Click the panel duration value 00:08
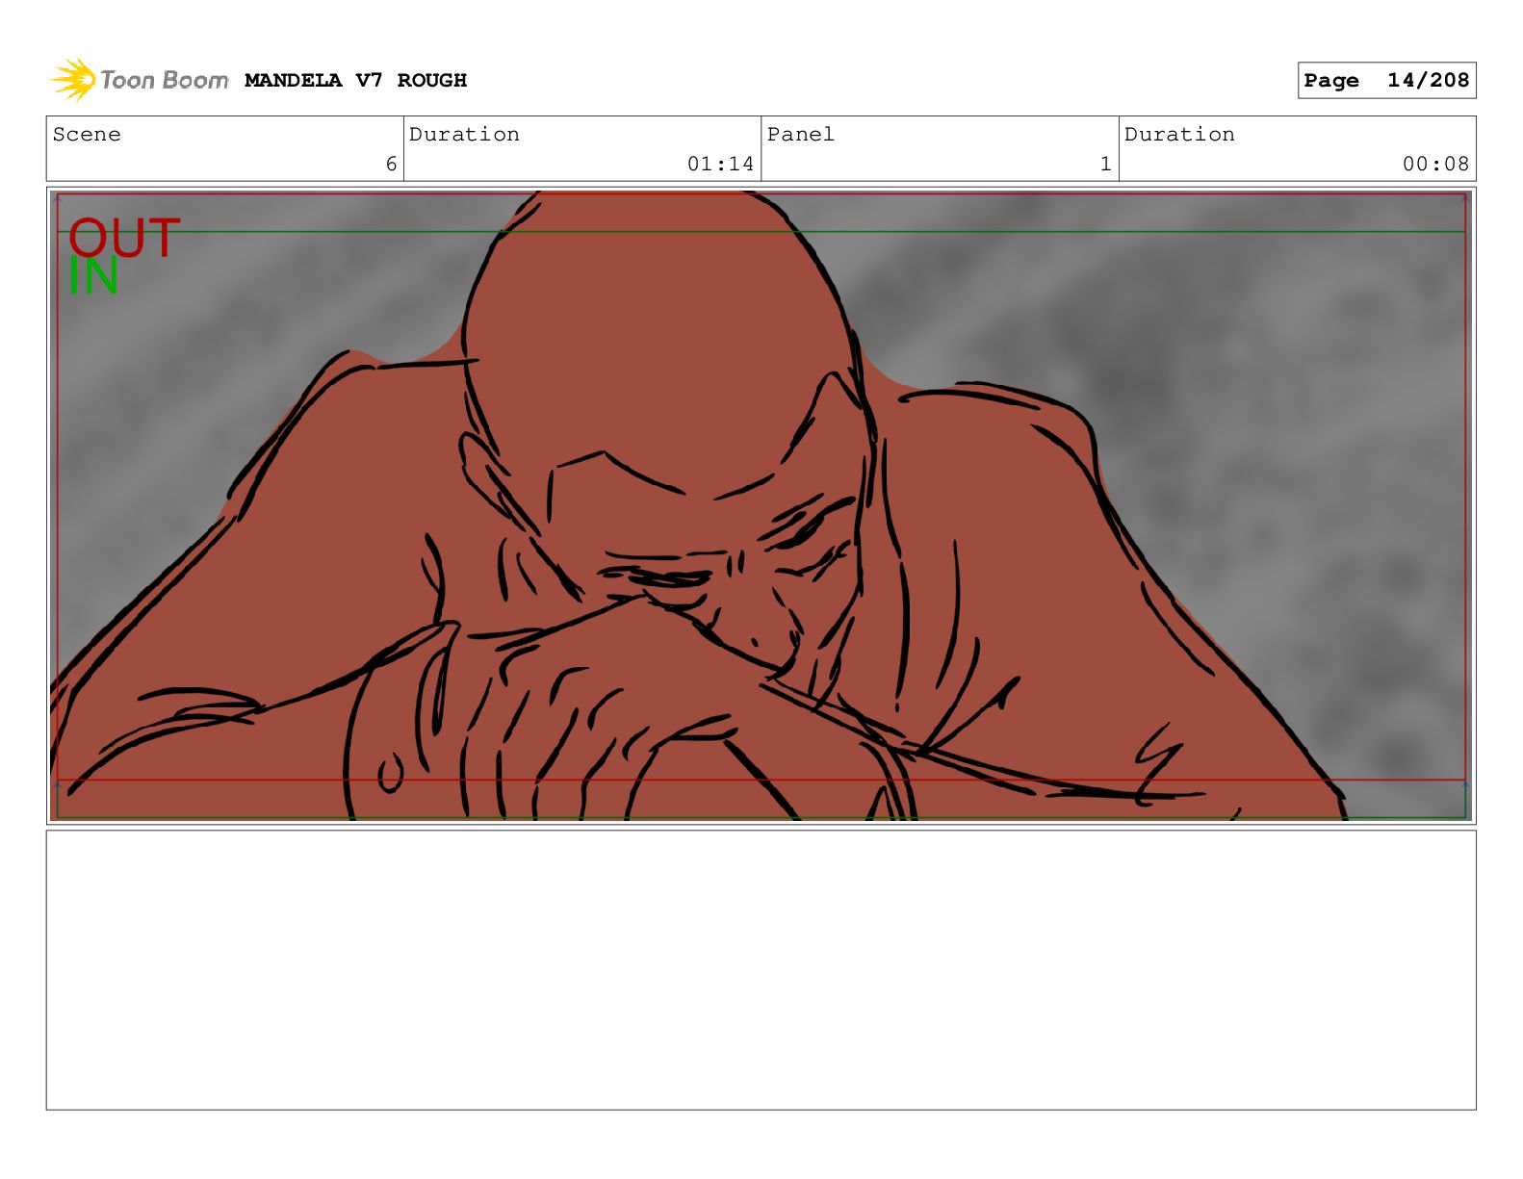 coord(1435,165)
